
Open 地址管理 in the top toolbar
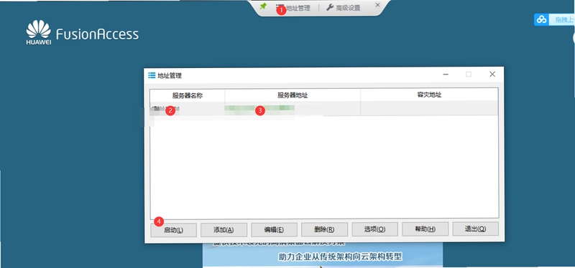click(x=293, y=8)
